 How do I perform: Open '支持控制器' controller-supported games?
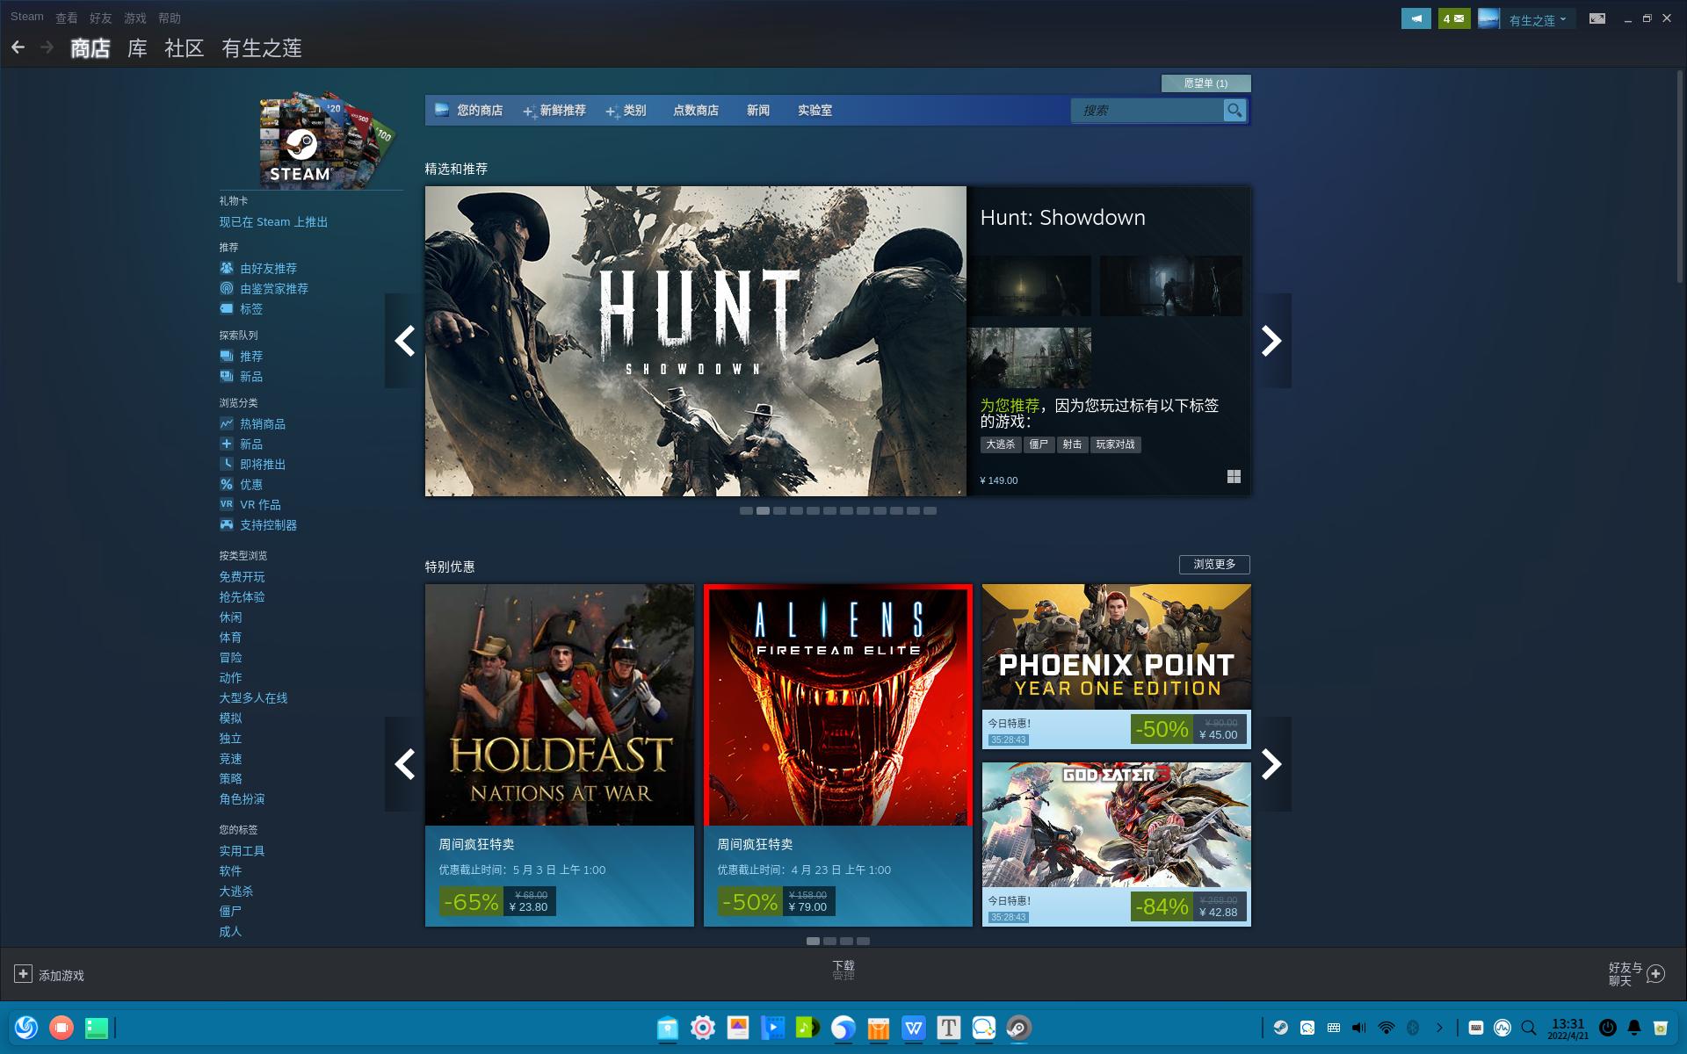(267, 524)
